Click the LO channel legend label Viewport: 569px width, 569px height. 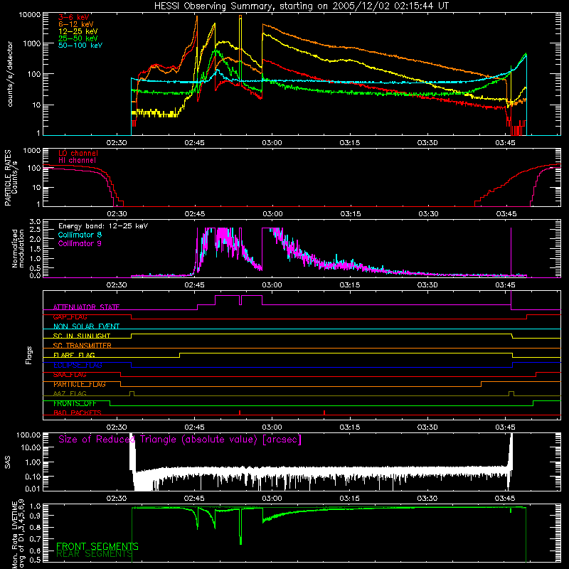click(x=78, y=153)
